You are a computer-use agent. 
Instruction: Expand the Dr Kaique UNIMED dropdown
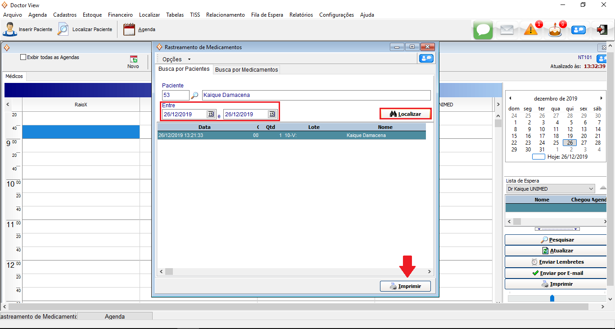(x=591, y=189)
